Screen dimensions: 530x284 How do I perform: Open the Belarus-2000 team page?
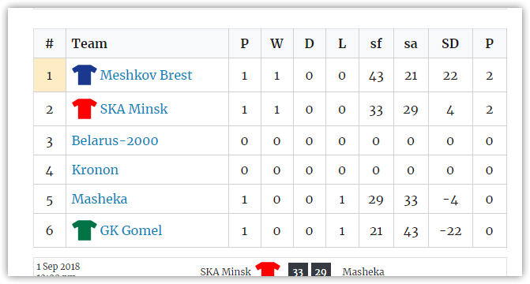[115, 140]
